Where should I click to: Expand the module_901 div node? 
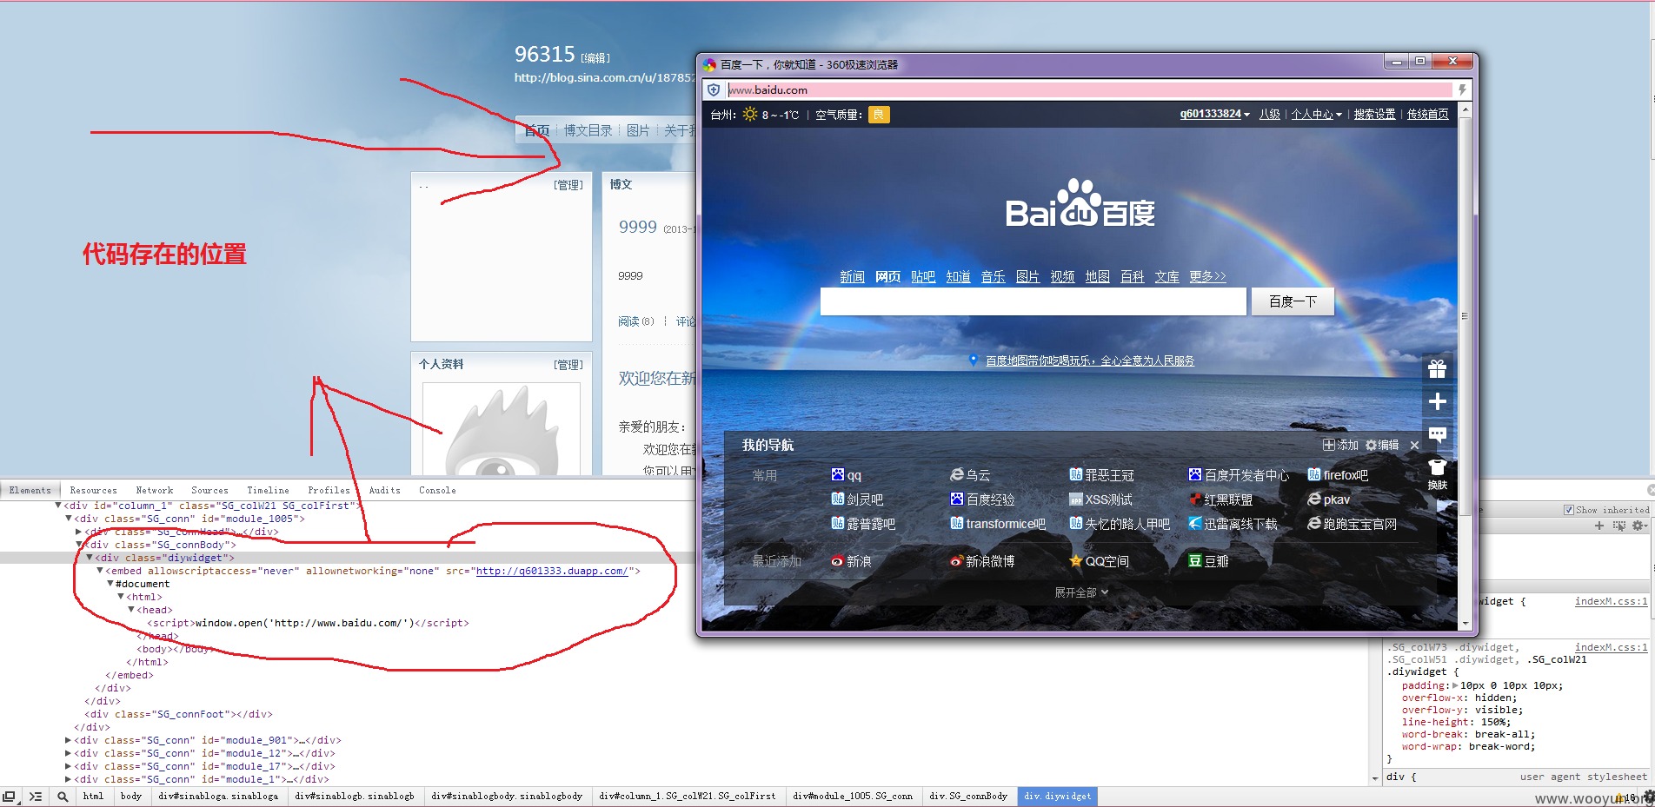tap(69, 740)
